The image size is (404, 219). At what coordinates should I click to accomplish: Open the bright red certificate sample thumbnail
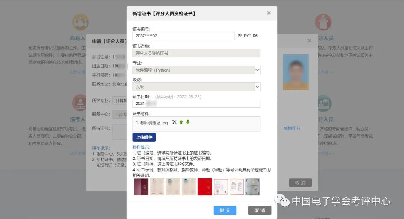pyautogui.click(x=205, y=187)
